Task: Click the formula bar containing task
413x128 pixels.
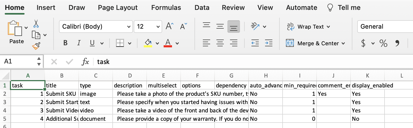Action: 254,62
